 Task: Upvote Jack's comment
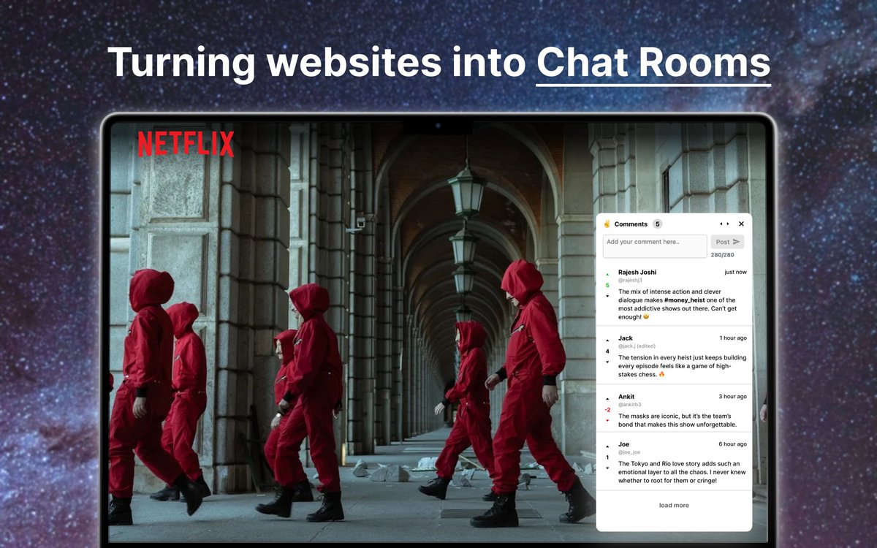(x=607, y=340)
